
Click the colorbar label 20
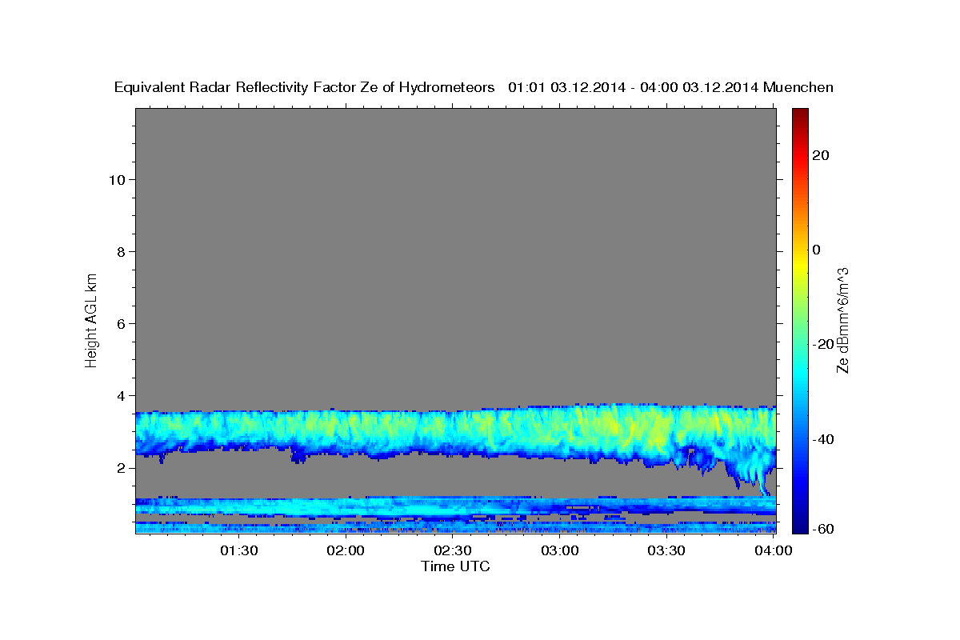point(821,155)
